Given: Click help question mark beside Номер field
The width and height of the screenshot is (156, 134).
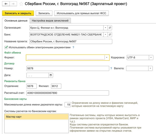Looking at the screenshot, I should click(111, 68).
